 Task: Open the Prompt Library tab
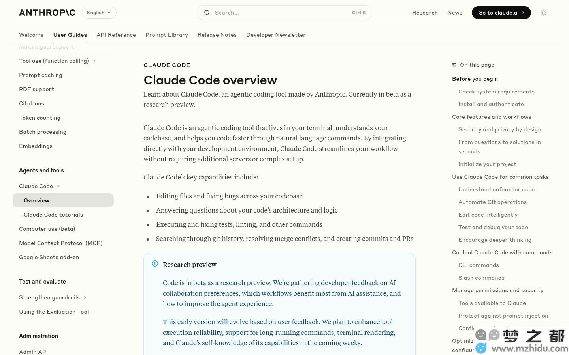tap(167, 35)
